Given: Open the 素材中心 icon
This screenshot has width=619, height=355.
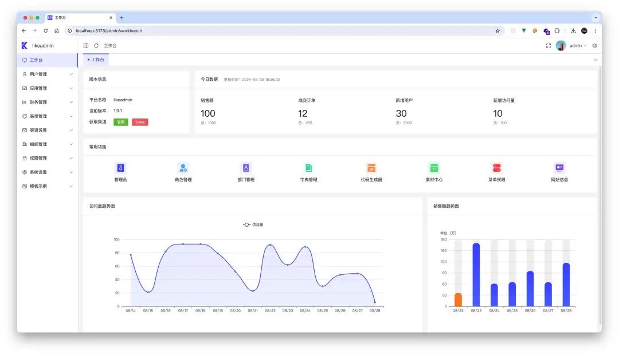Looking at the screenshot, I should (x=434, y=168).
